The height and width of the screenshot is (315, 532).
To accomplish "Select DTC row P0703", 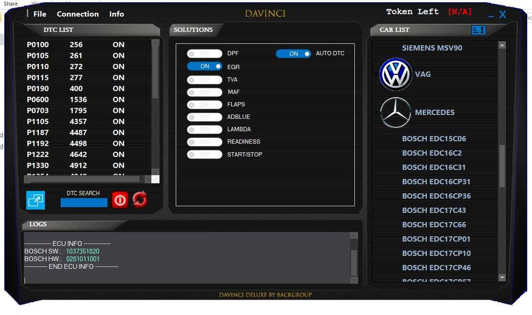I will click(76, 110).
